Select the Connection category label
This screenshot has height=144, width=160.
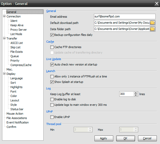point(13,16)
